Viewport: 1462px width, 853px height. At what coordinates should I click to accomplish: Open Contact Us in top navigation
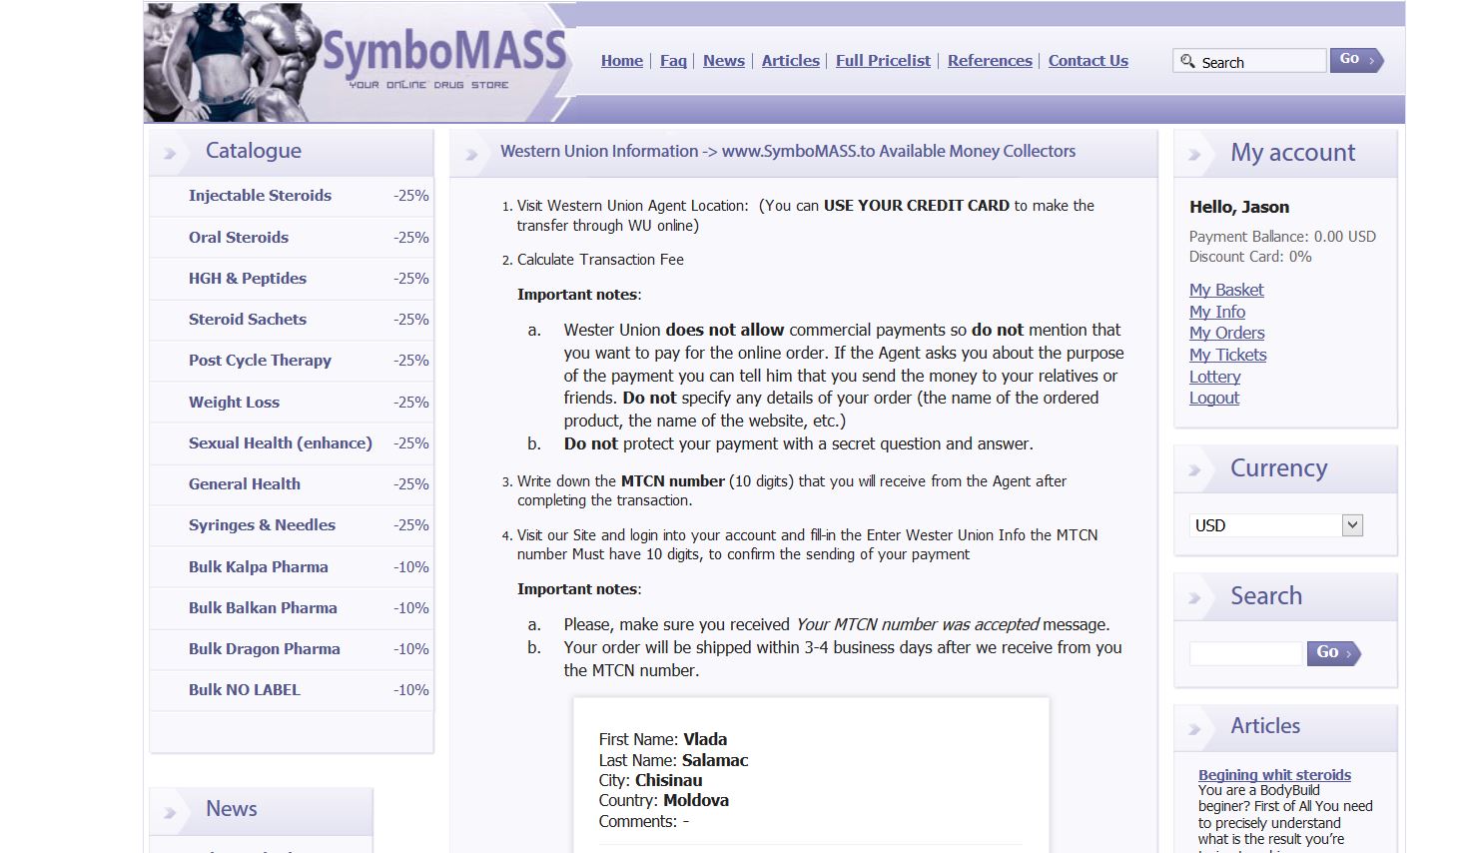pyautogui.click(x=1088, y=61)
